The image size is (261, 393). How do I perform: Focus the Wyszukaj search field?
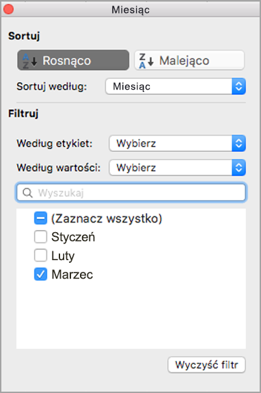131,192
